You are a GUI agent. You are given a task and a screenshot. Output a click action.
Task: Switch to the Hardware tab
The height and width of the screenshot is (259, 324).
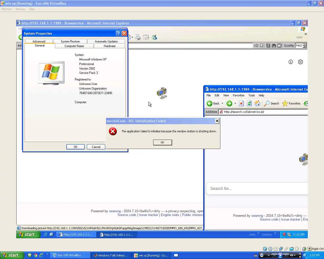[110, 46]
